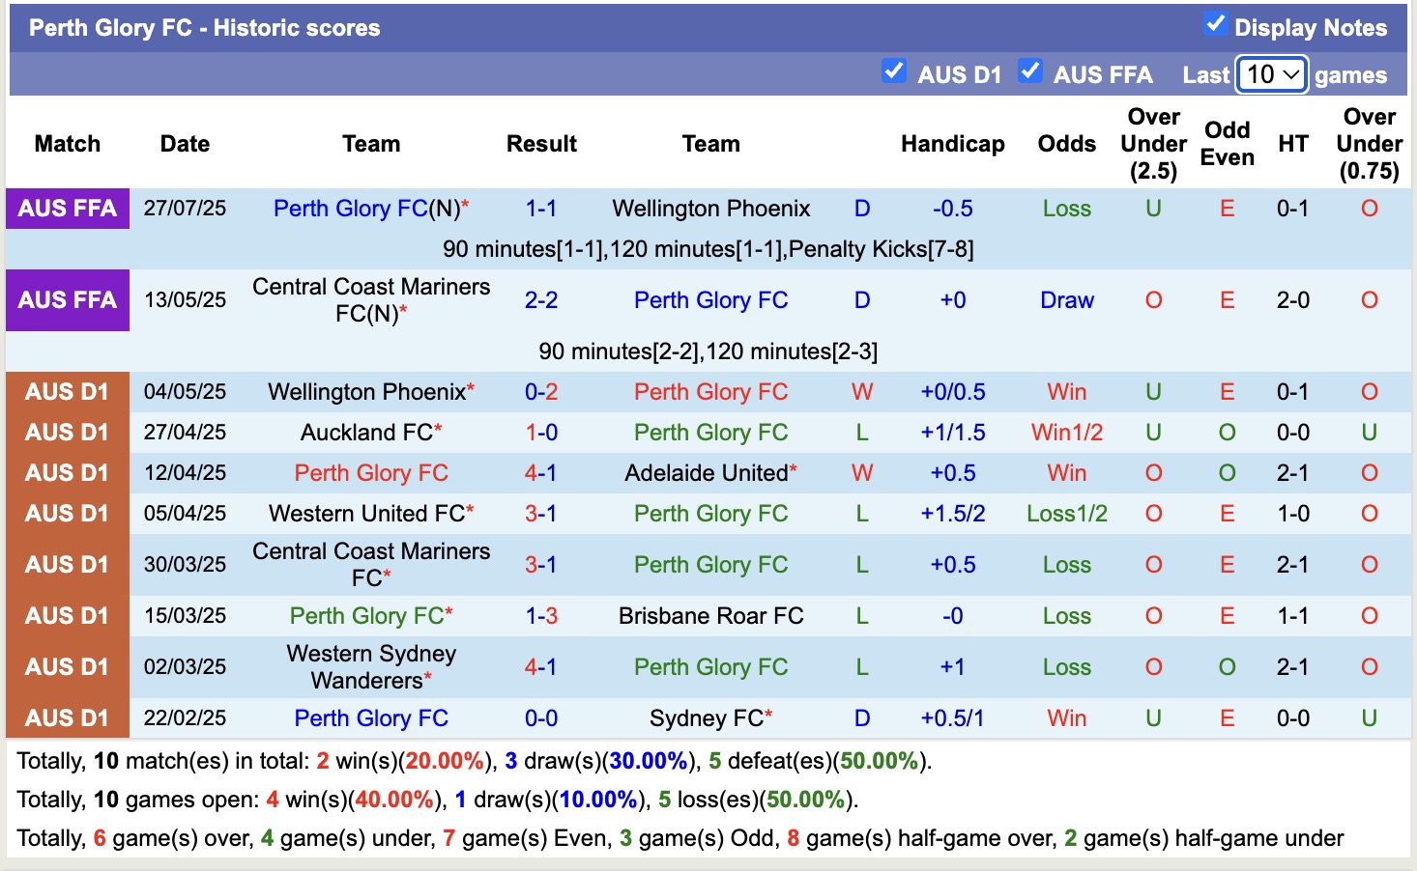Click the Odds column header

[x=1066, y=143]
